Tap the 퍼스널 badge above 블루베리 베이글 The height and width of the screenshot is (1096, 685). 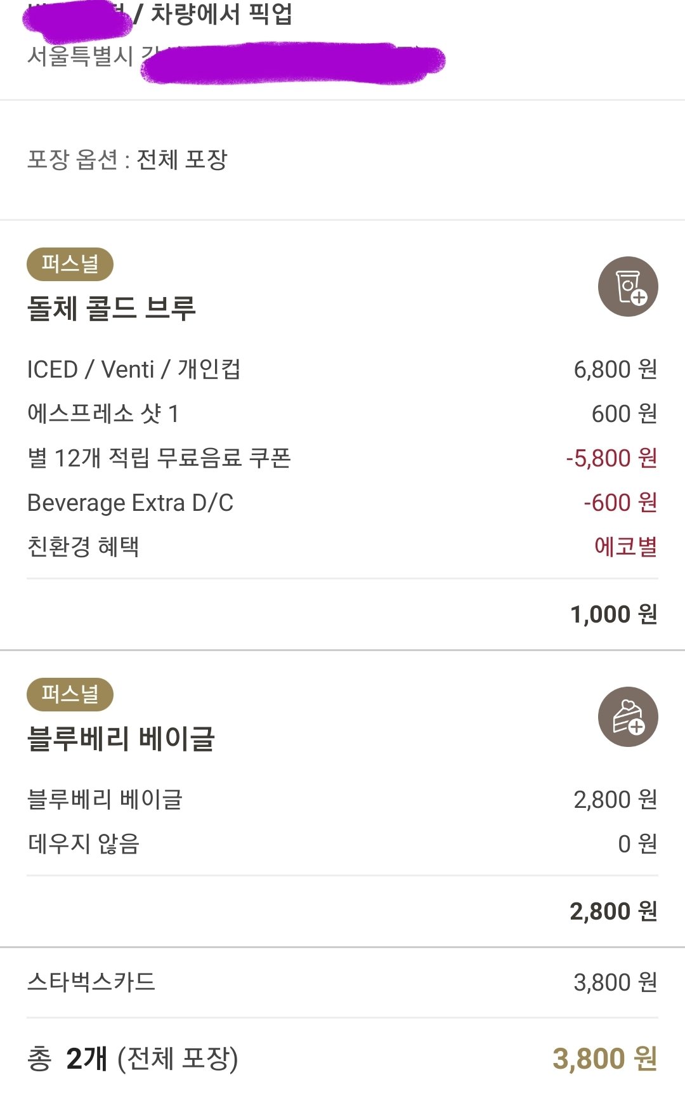(70, 694)
